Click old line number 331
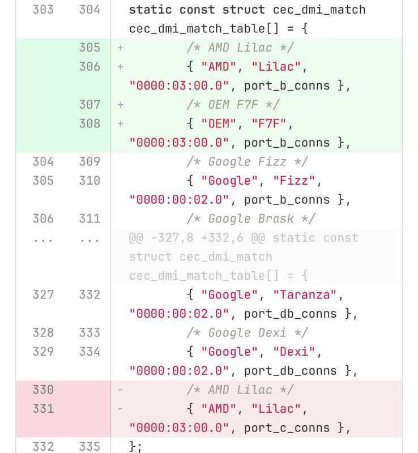 coord(43,409)
